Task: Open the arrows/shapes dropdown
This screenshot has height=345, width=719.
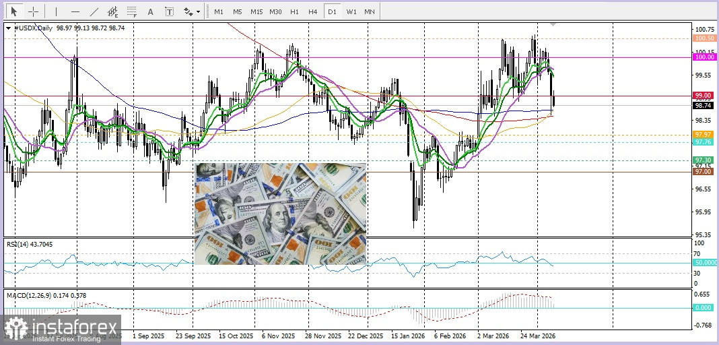Action: pyautogui.click(x=192, y=11)
